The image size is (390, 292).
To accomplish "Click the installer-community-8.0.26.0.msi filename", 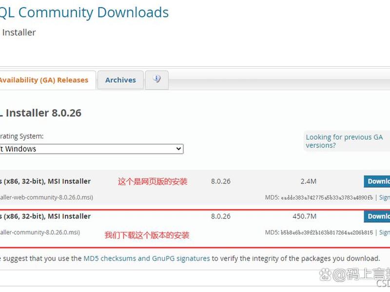I will click(x=40, y=233).
